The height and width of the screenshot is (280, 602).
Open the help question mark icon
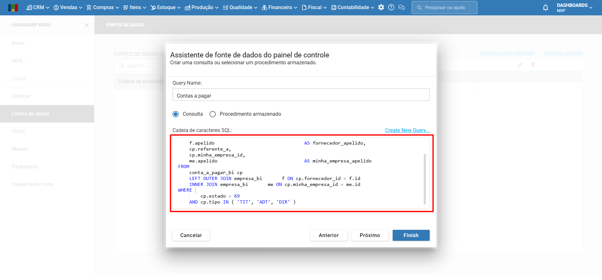click(x=391, y=8)
